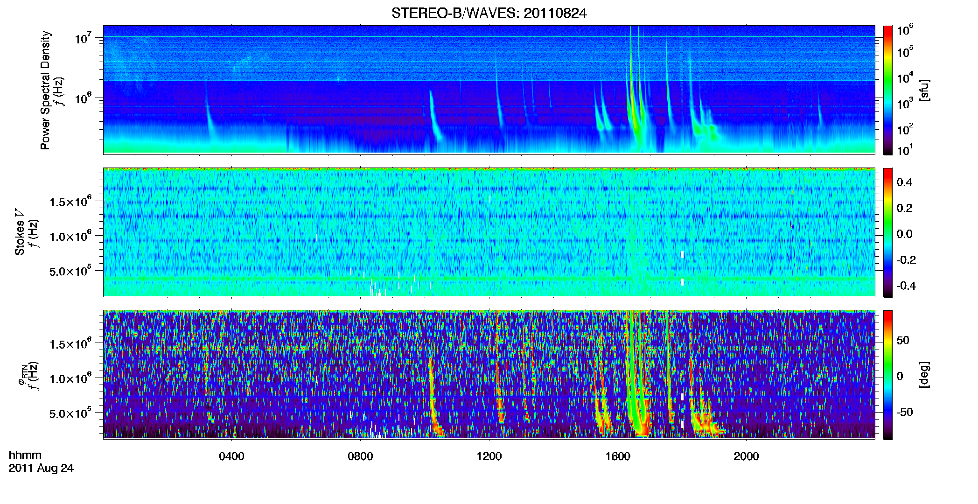Click the 0.4 label on Stokes colorbar

pyautogui.click(x=904, y=182)
